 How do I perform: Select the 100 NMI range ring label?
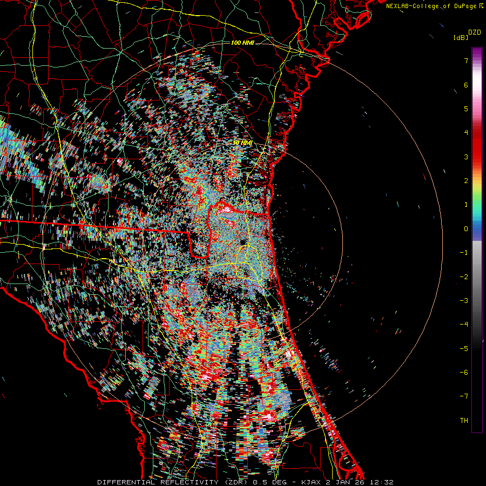tap(242, 43)
